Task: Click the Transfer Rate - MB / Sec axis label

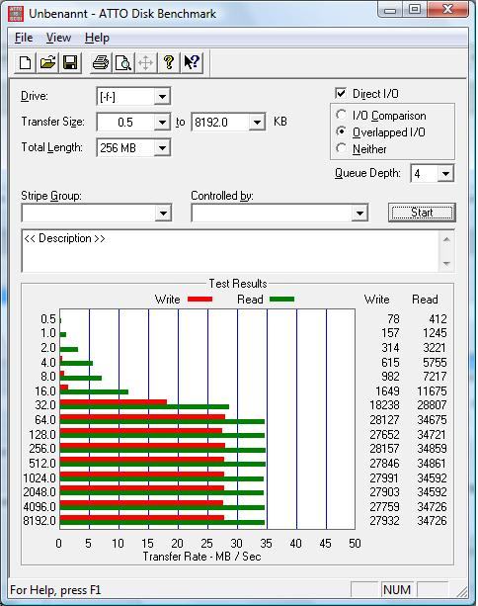Action: tap(201, 557)
